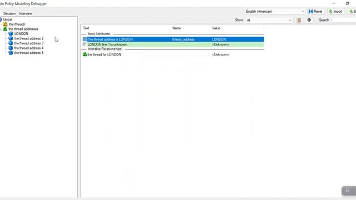Select the Global node icon

point(1,19)
